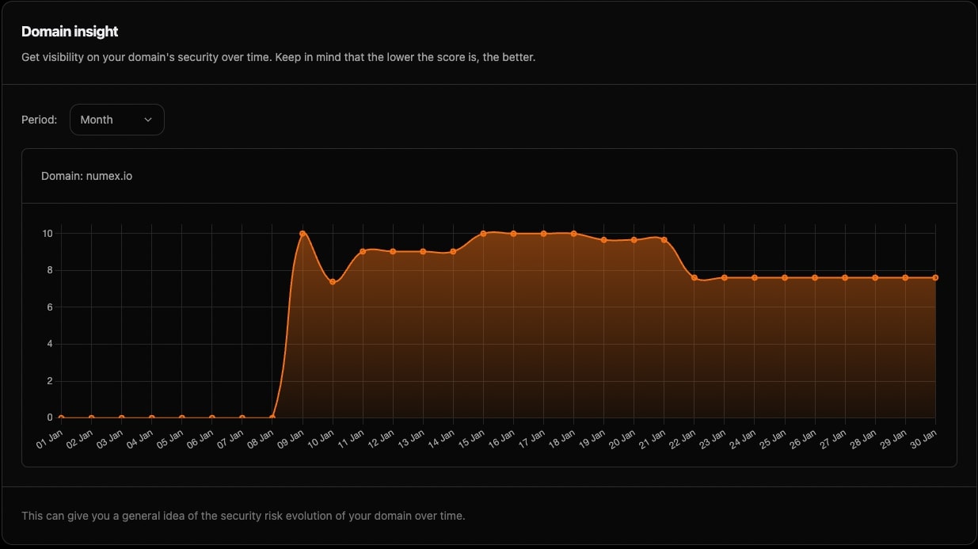978x549 pixels.
Task: Click the first zero-value point on 01 Jan
Action: click(x=62, y=417)
